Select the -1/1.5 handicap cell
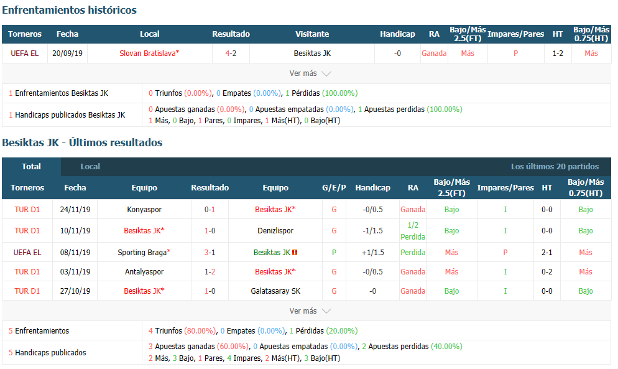Viewport: 618px width, 369px height. point(372,230)
